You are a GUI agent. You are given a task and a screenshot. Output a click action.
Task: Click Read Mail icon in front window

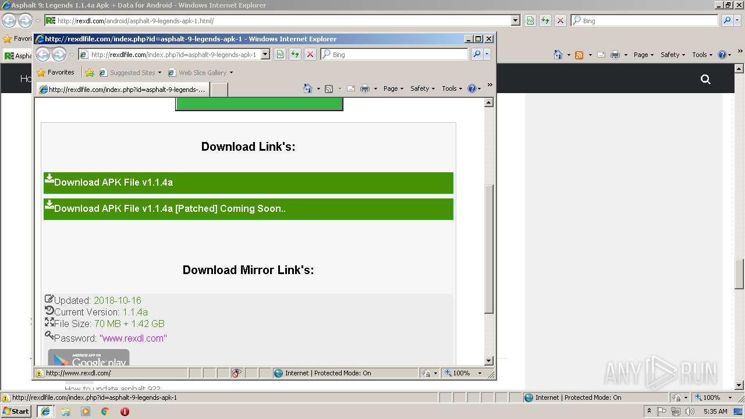click(x=351, y=88)
